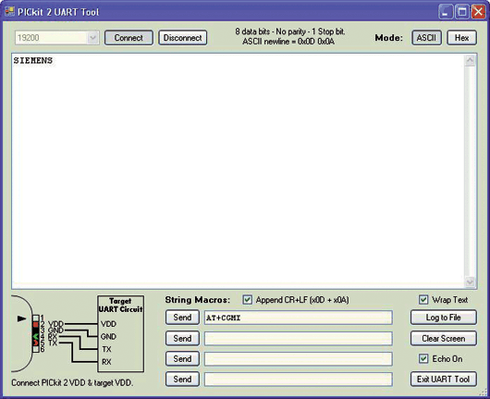Click the terminal scrollbar down arrow
This screenshot has width=490, height=399.
(x=470, y=282)
